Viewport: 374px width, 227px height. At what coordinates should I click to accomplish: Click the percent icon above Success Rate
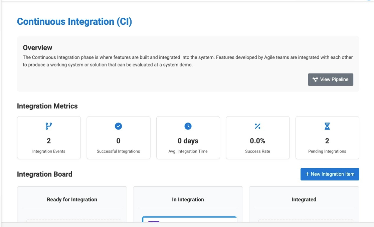(x=257, y=126)
